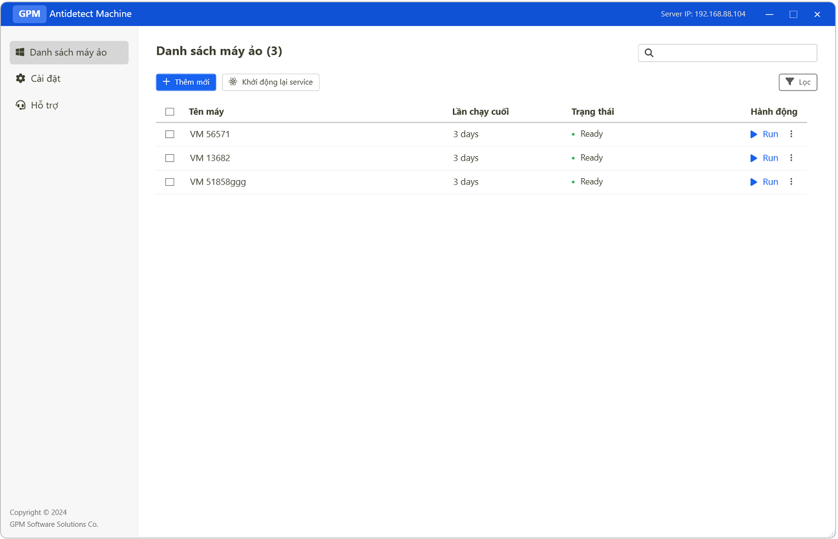The image size is (838, 539).
Task: Click the search magnifier icon
Action: point(649,53)
